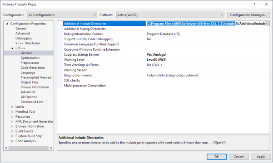Select Consume Windows Runtime Extension property

tap(92, 49)
